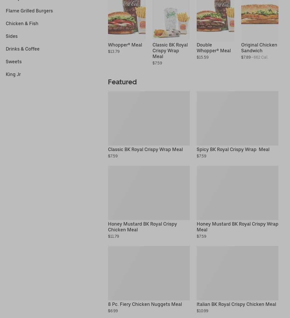
Task: Open featured Spicy BK Royal Crispy Wrap Meal card
Action: click(237, 125)
